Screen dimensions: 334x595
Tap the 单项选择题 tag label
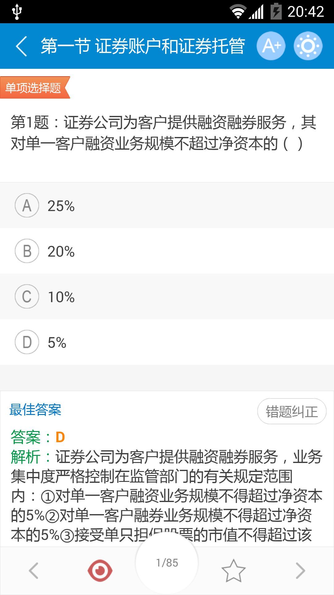tap(33, 88)
